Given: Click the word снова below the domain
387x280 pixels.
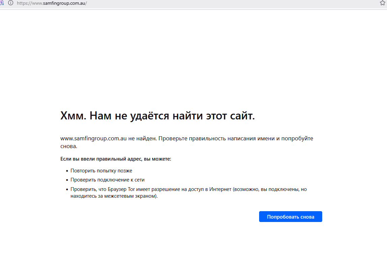Looking at the screenshot, I should pyautogui.click(x=68, y=146).
